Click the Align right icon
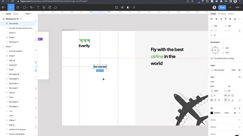 pyautogui.click(x=221, y=19)
